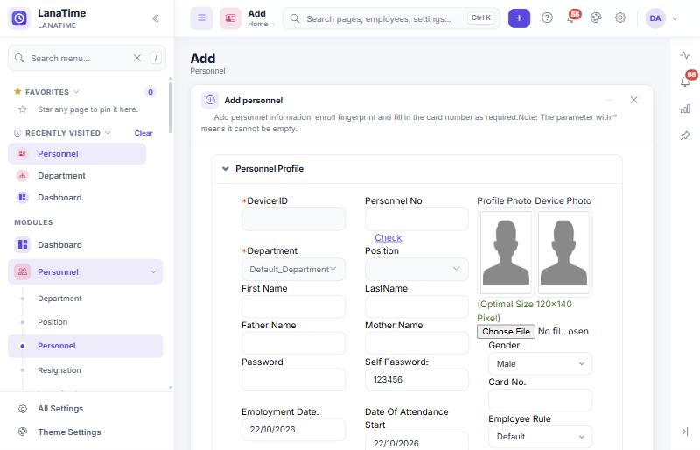Click the Employment Date field
This screenshot has height=450, width=700.
click(x=293, y=430)
